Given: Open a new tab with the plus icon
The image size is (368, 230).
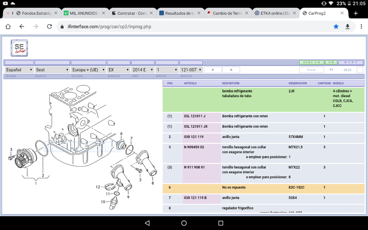Looking at the screenshot, I should click(356, 13).
